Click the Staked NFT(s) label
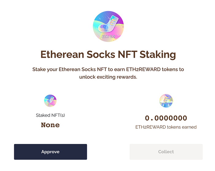 [x=50, y=115]
